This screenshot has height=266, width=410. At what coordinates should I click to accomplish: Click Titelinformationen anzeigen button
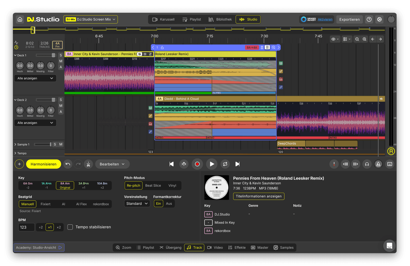click(x=259, y=196)
